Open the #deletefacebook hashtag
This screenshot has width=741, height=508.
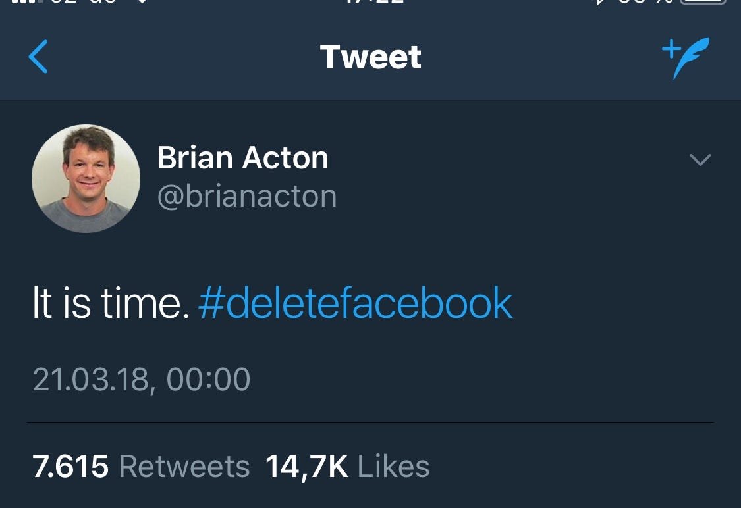click(x=355, y=303)
